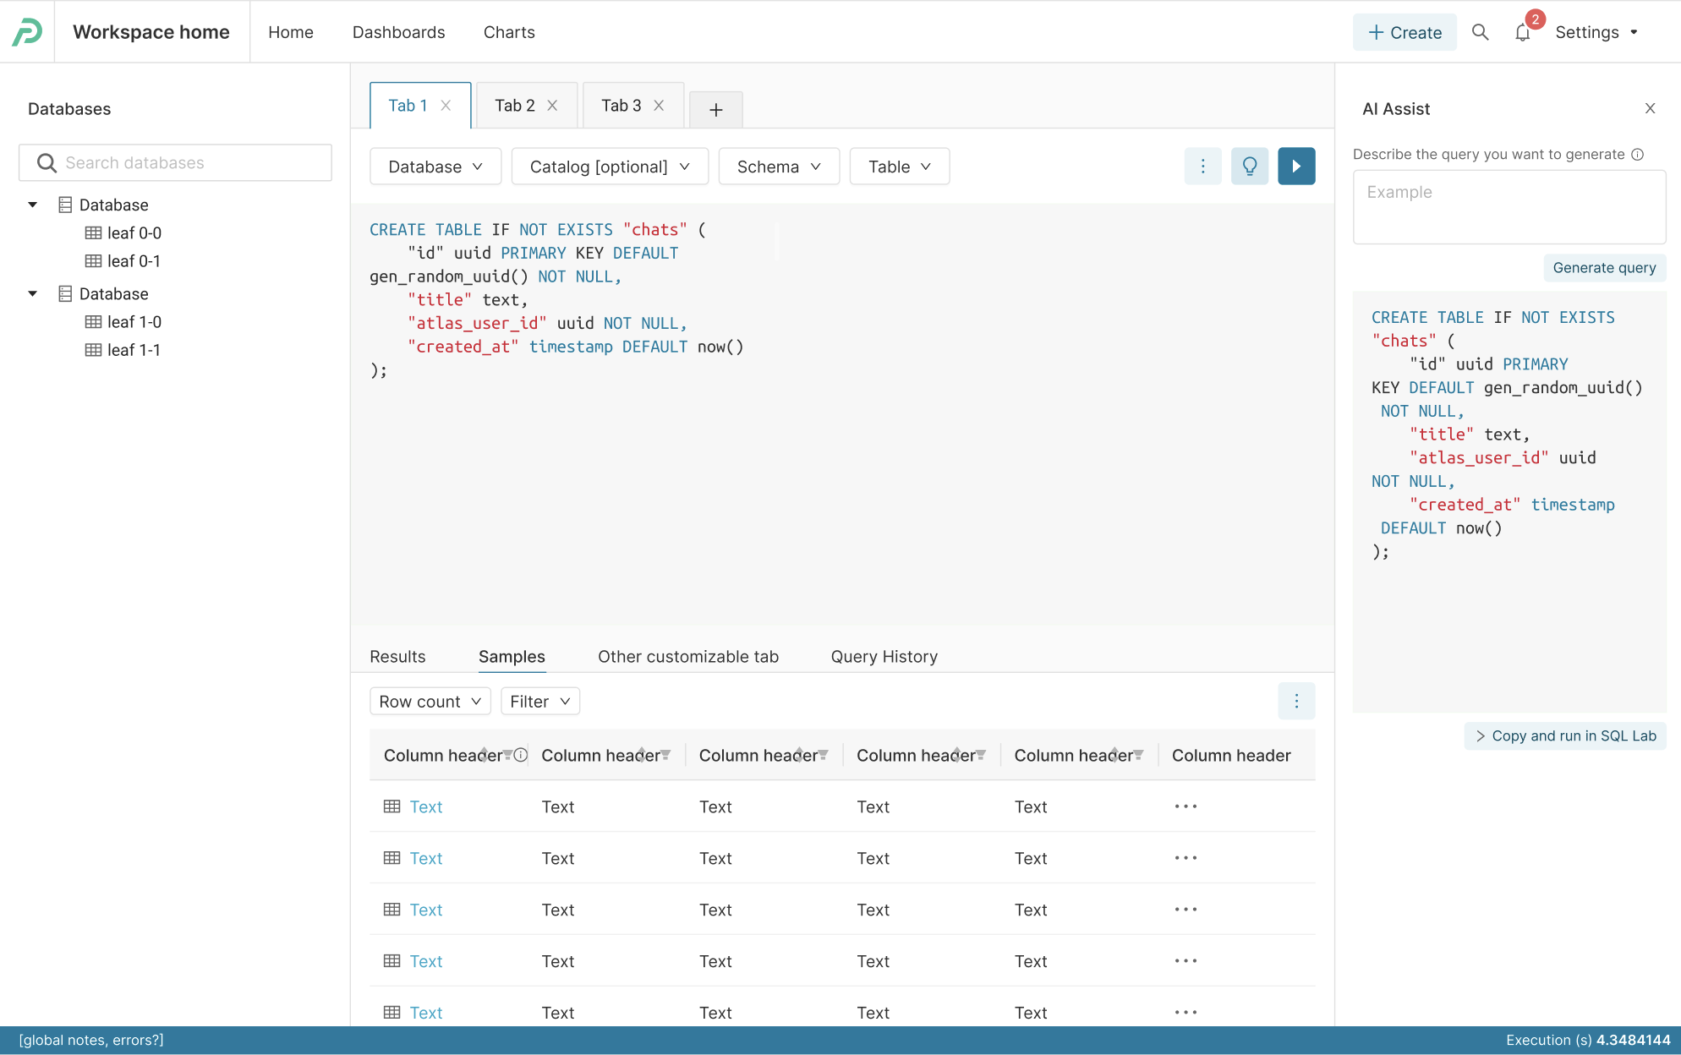
Task: Click global notes status bar text
Action: pos(91,1040)
